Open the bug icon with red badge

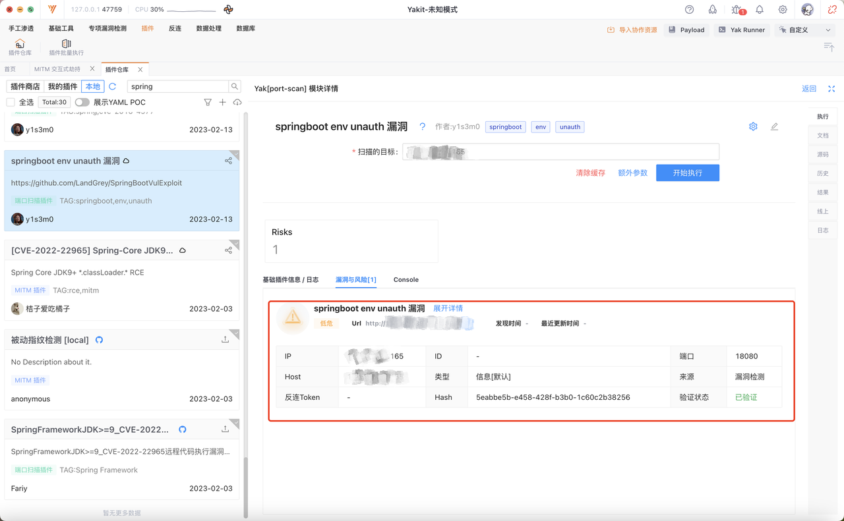point(737,10)
